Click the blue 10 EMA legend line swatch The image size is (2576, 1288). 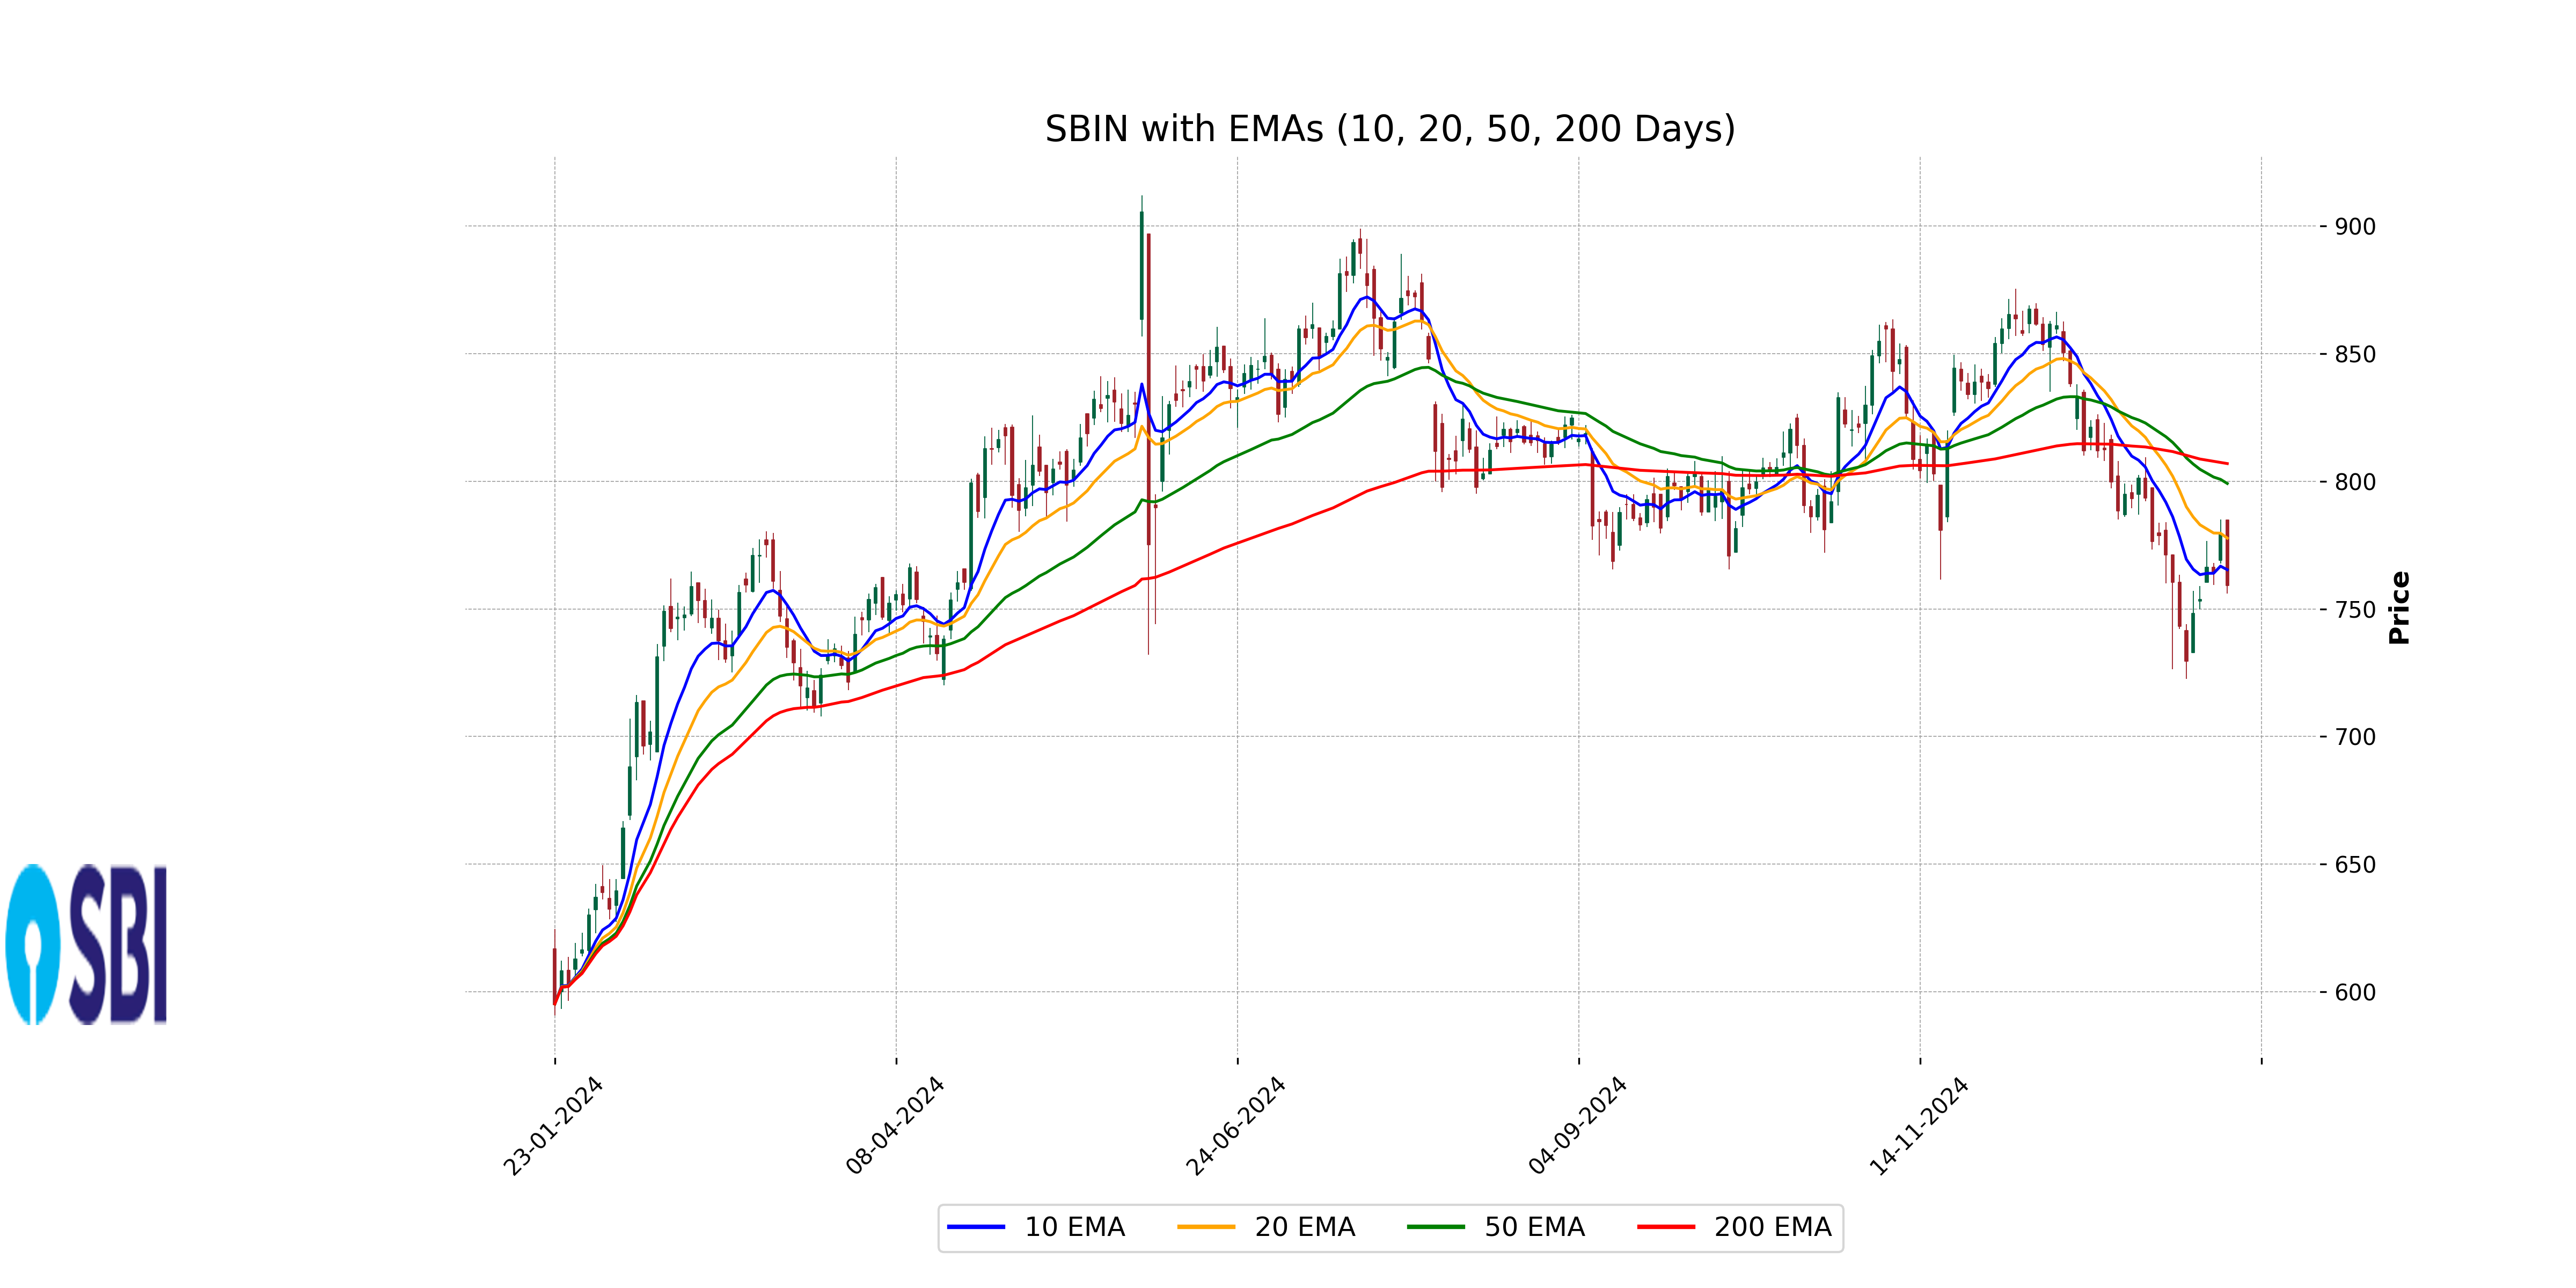click(x=976, y=1227)
